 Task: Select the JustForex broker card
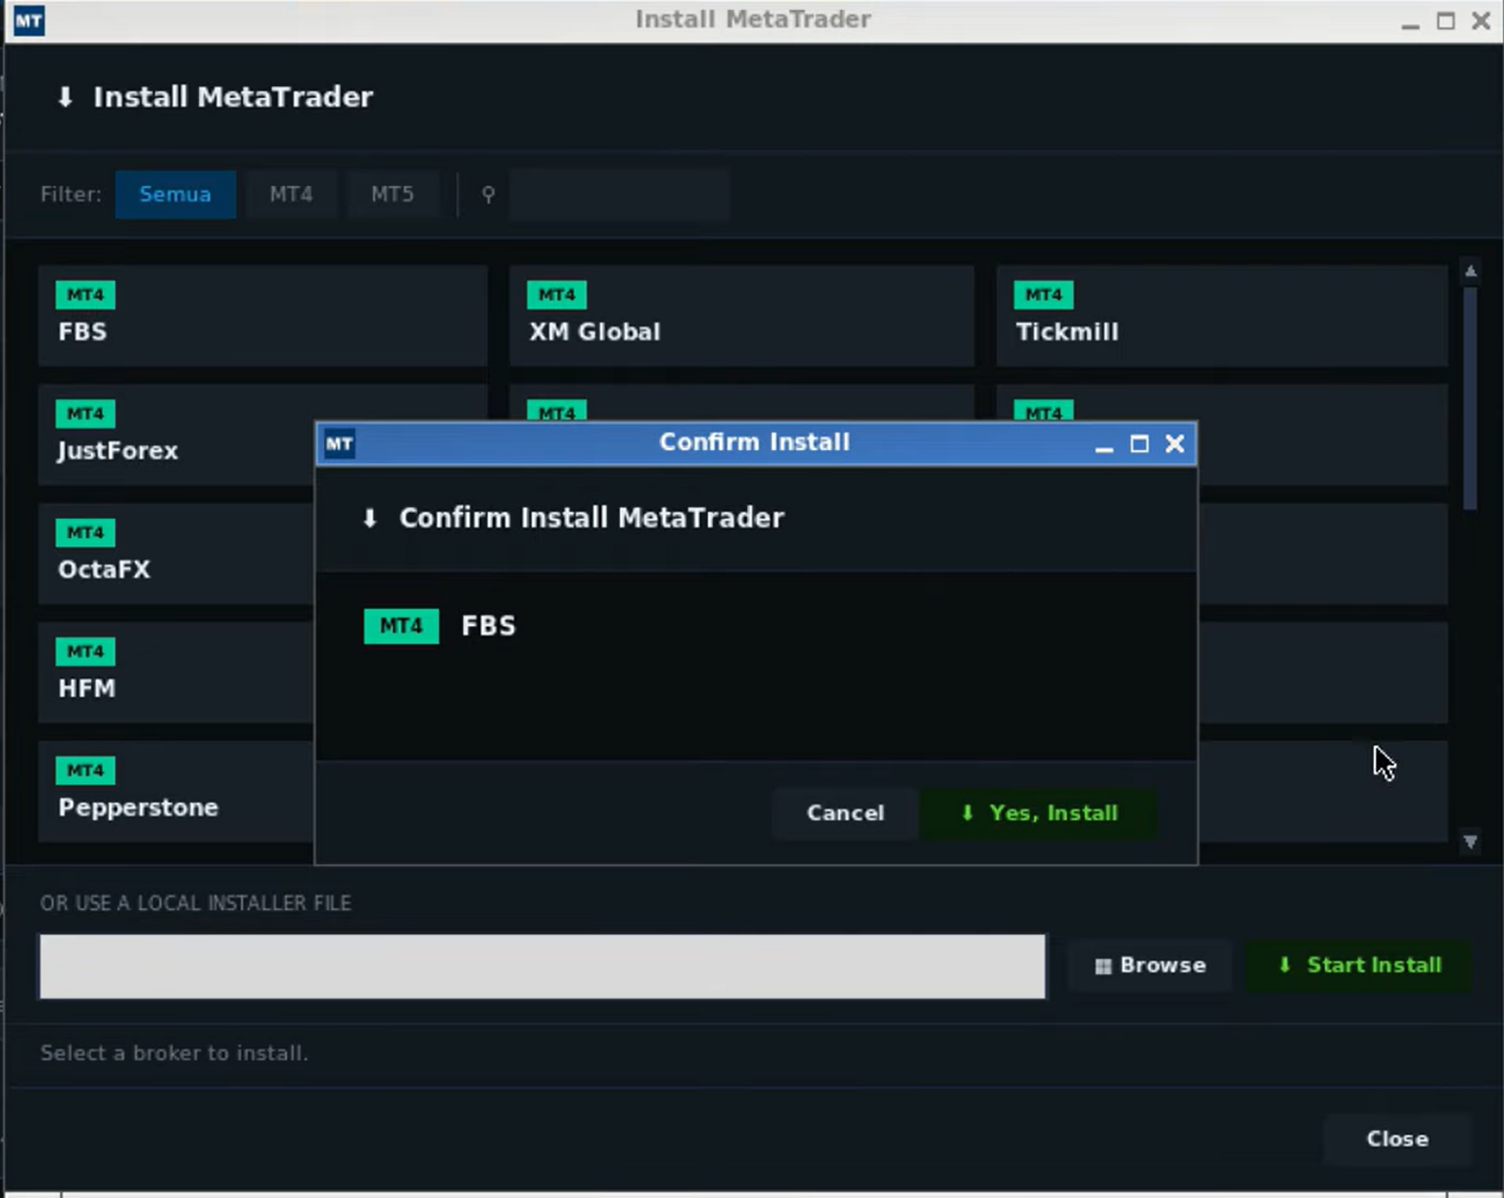pos(176,435)
